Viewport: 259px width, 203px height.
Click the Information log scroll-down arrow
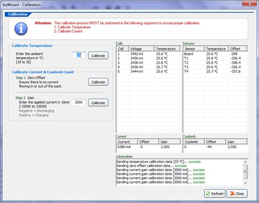(x=245, y=183)
